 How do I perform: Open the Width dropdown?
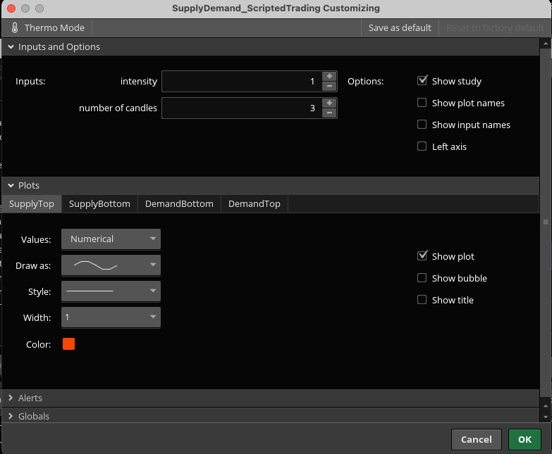coord(111,317)
